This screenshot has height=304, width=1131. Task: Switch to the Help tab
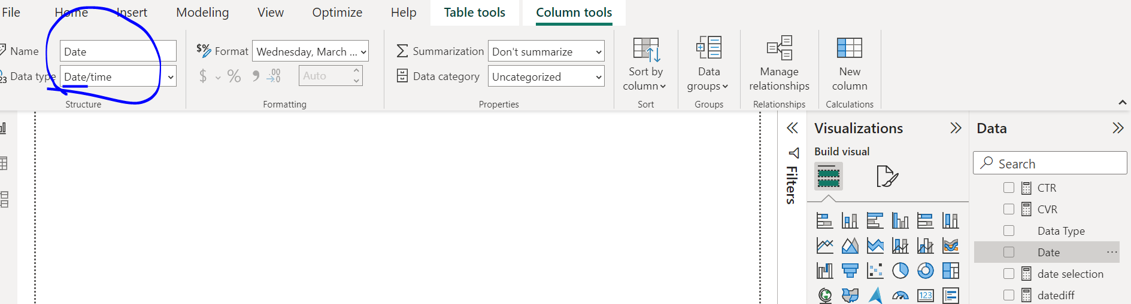click(404, 13)
